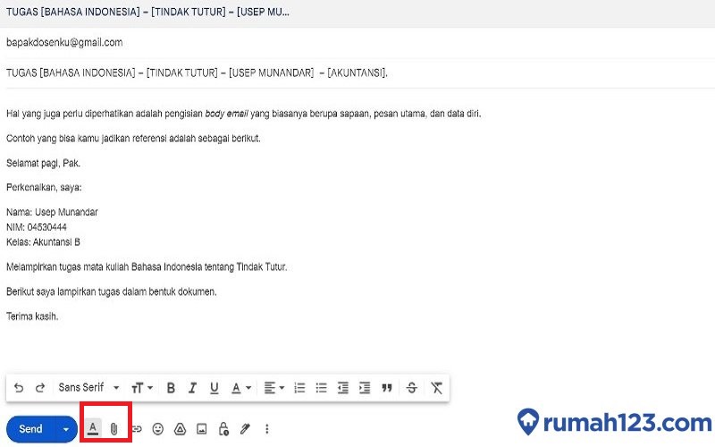
Task: Insert files using Google Drive
Action: click(181, 429)
